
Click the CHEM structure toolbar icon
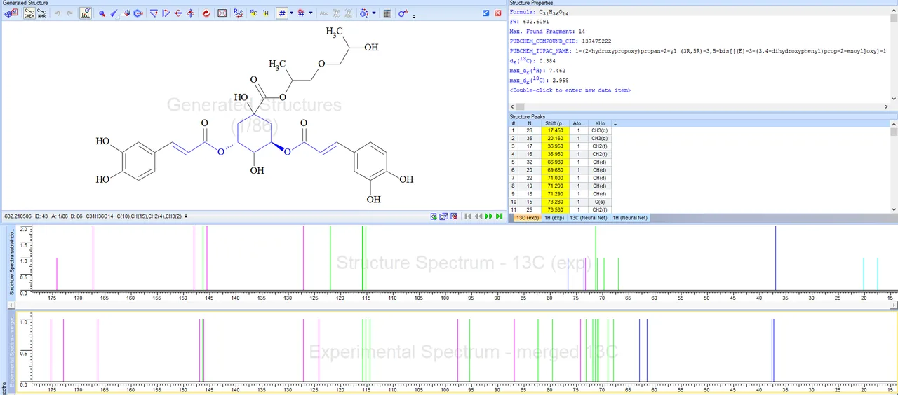(x=29, y=13)
